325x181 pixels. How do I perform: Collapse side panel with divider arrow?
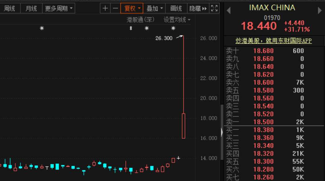coord(222,132)
